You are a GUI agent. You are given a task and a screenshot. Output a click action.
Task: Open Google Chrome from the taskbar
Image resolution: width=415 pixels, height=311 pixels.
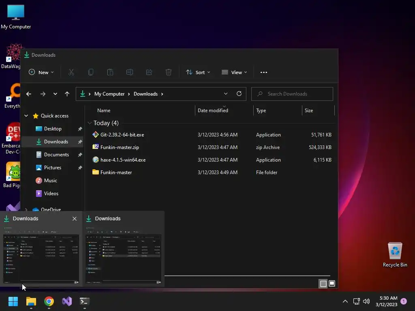(x=49, y=301)
